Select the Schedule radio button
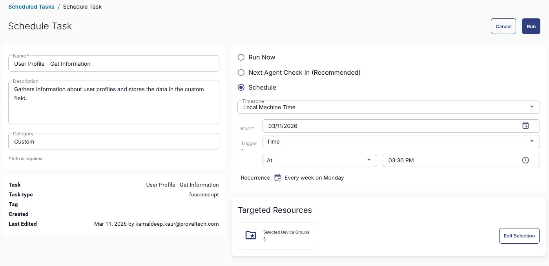This screenshot has height=266, width=549. [x=241, y=88]
